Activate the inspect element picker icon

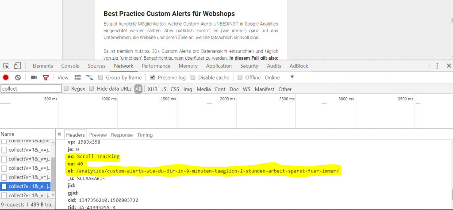pyautogui.click(x=6, y=66)
